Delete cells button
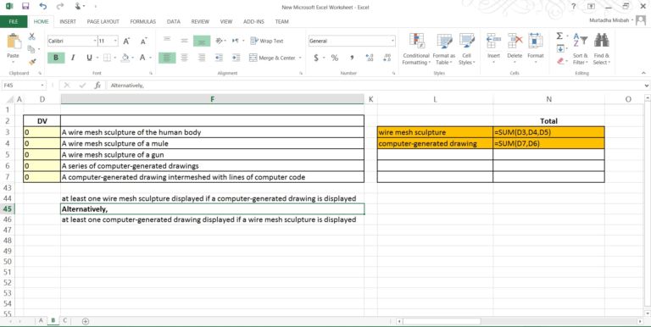This screenshot has height=327, width=651. click(515, 47)
